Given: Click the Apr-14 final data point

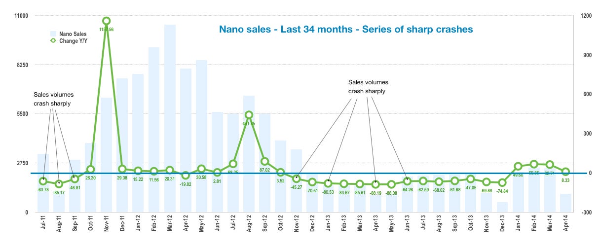Looking at the screenshot, I should tap(566, 172).
